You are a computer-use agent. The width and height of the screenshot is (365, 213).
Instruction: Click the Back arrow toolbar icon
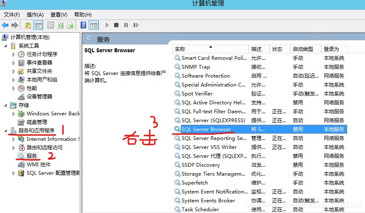tap(5, 25)
